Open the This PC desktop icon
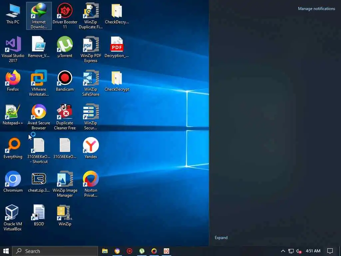341x256 pixels. (x=13, y=13)
